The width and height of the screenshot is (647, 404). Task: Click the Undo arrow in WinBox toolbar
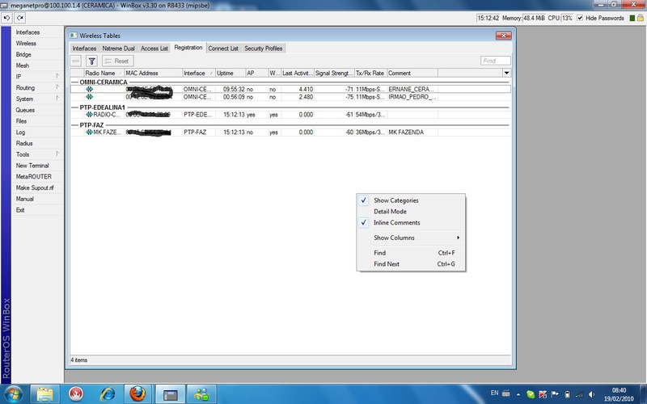point(6,18)
